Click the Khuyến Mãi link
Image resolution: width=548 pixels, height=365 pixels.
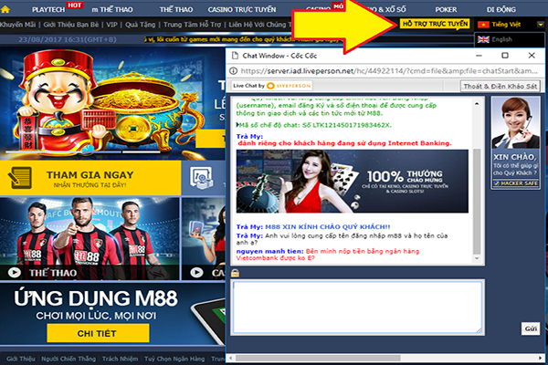pos(17,25)
